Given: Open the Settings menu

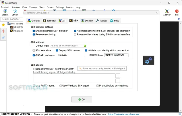Looking at the screenshot, I should click(60, 7).
